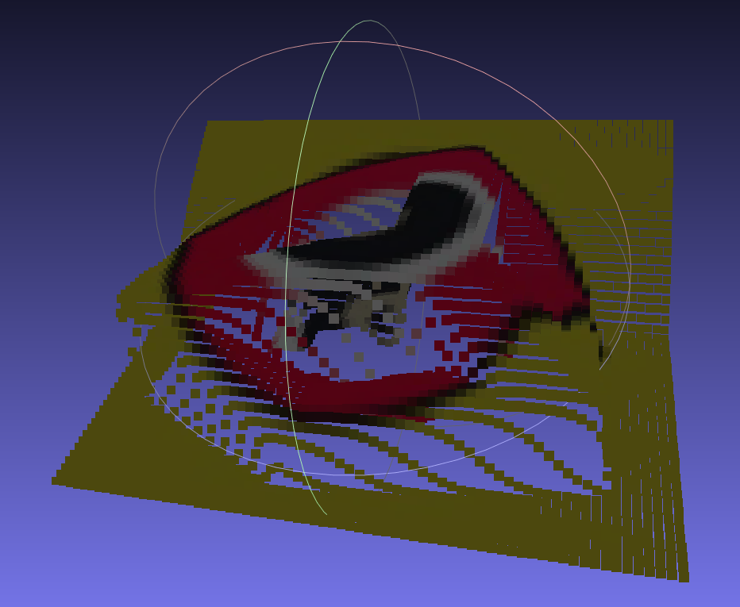This screenshot has width=740, height=607.
Task: Click the pink outer trackball circle
Action: (365, 42)
